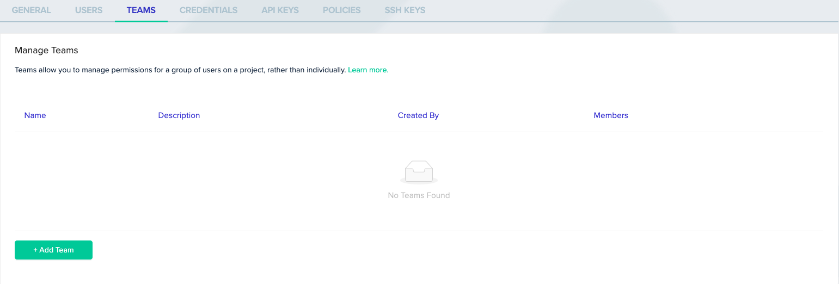Open the API Keys tab

[280, 10]
